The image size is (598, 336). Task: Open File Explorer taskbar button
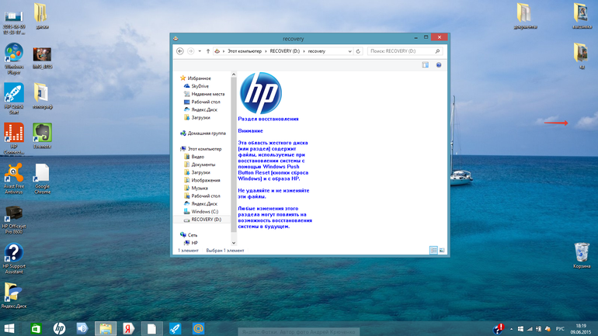coord(106,328)
